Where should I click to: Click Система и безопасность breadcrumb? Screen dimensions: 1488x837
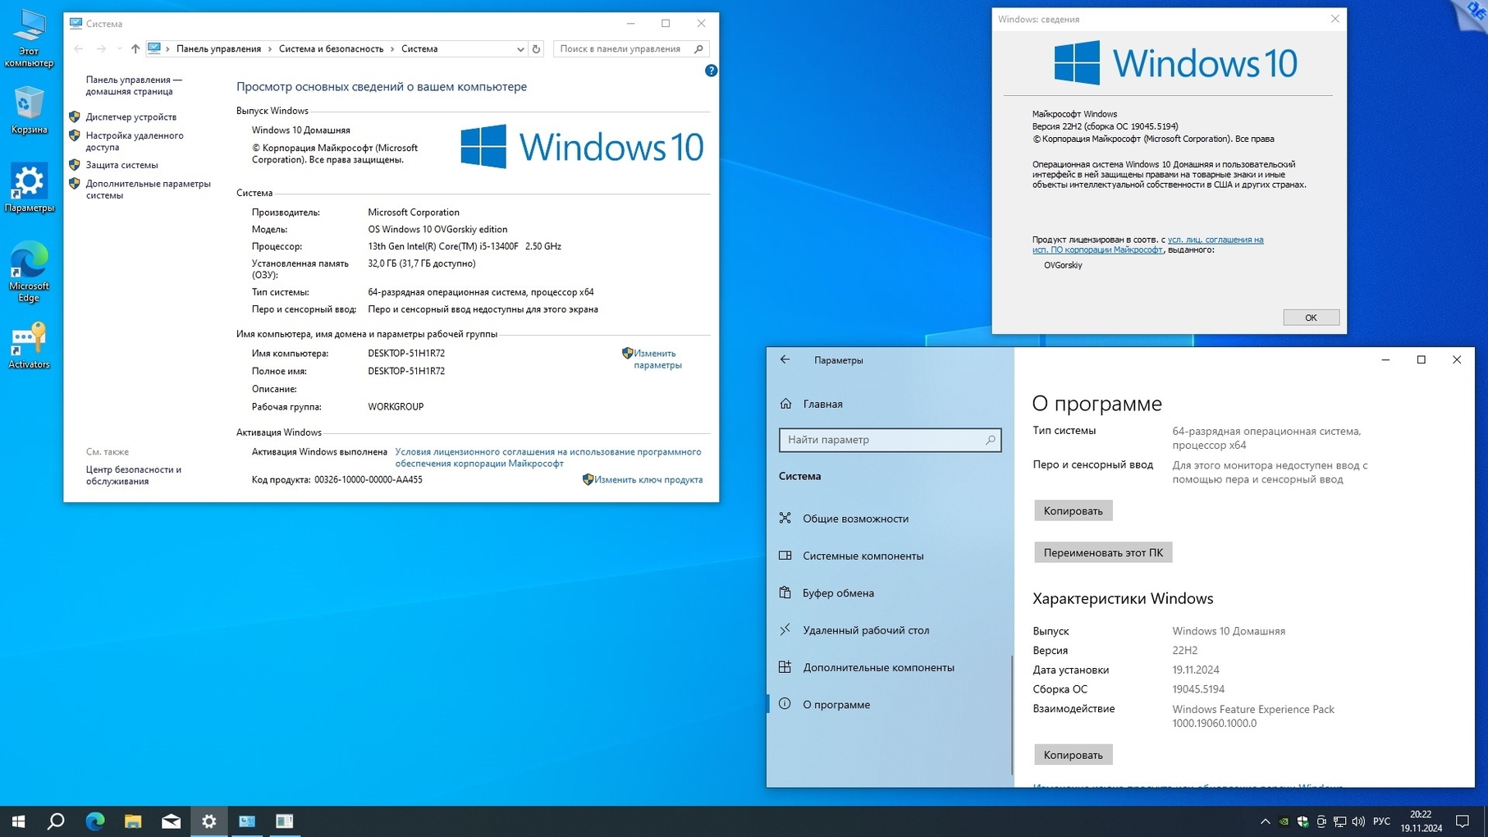[331, 49]
